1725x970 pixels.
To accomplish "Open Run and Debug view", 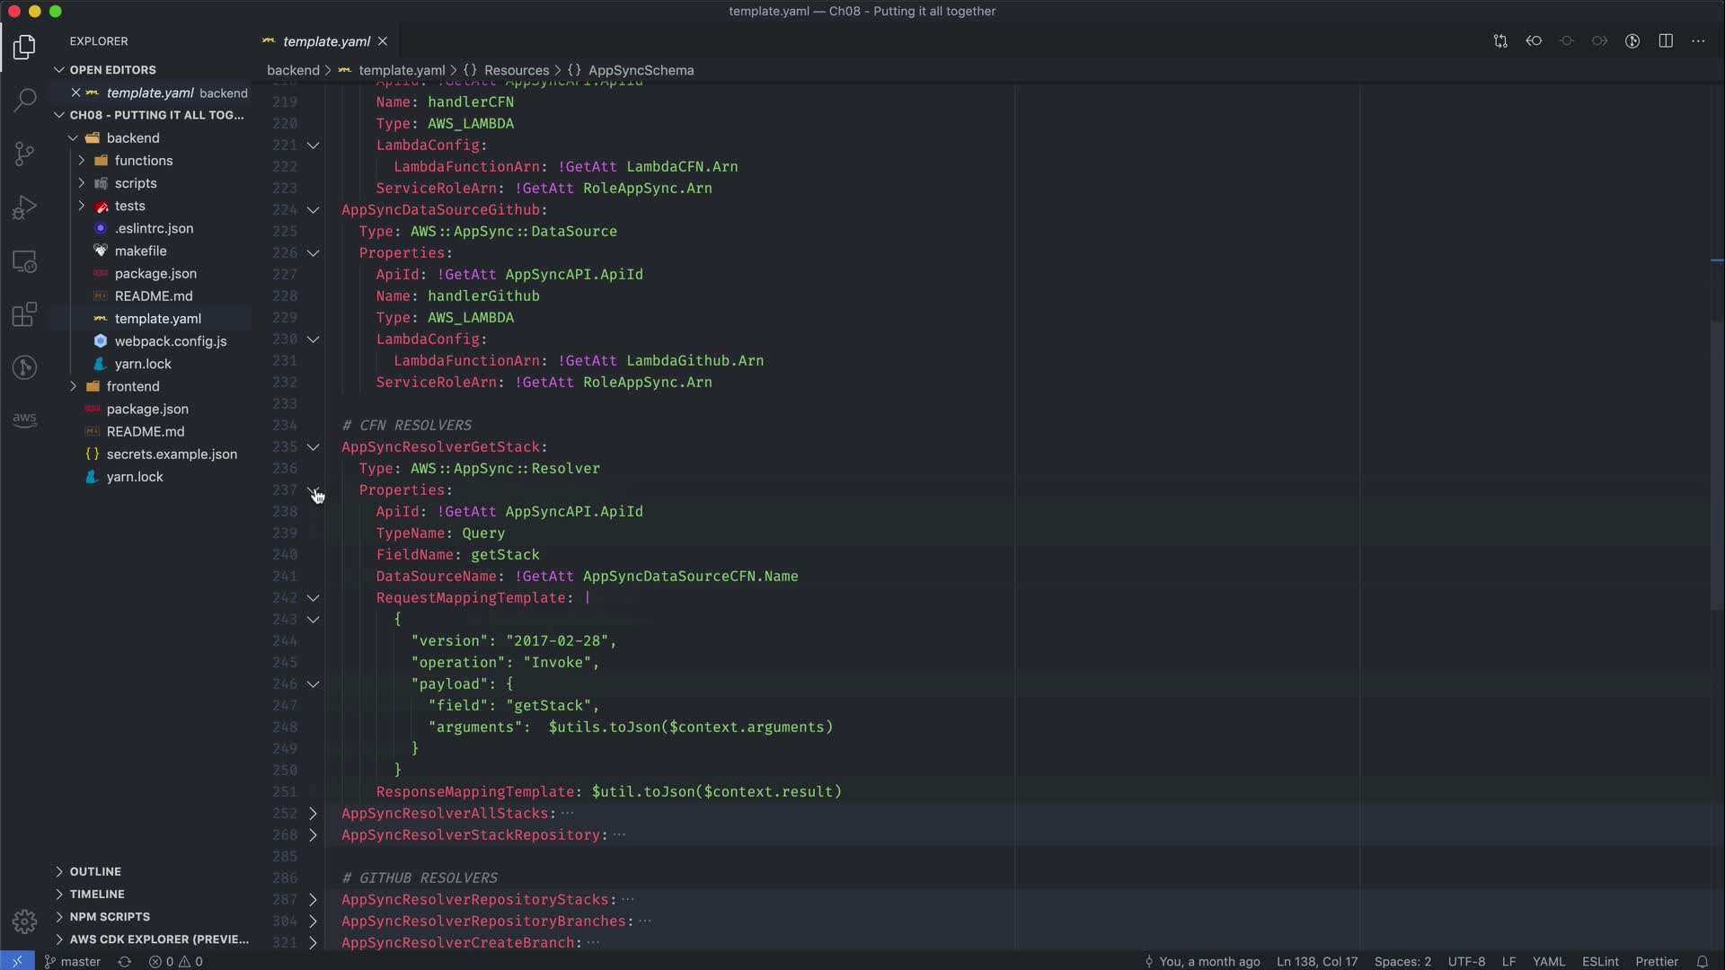I will (x=24, y=207).
